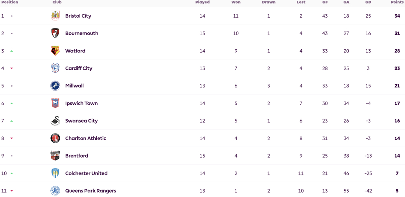The image size is (405, 197).
Task: Select the Colchester United badge
Action: [55, 173]
